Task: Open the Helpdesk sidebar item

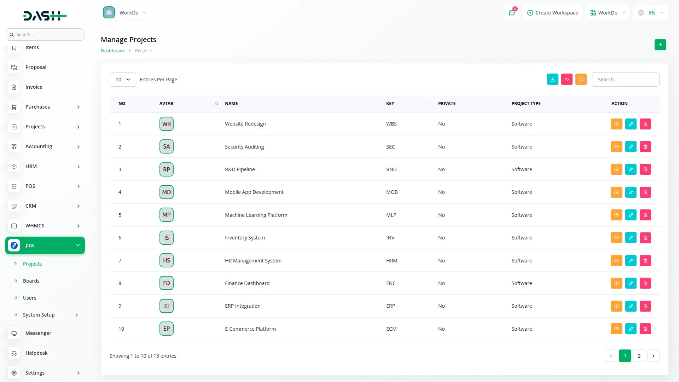Action: click(36, 353)
